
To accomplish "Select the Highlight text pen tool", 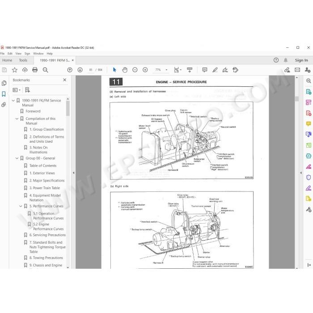I will (215, 70).
